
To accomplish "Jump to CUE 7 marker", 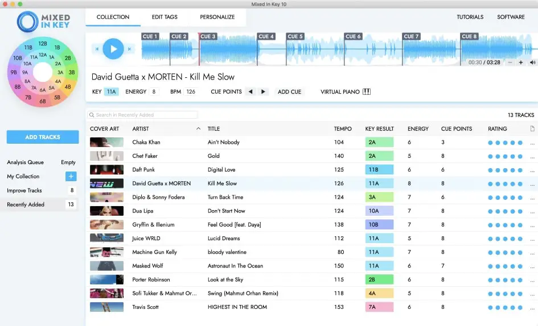I will tap(411, 36).
